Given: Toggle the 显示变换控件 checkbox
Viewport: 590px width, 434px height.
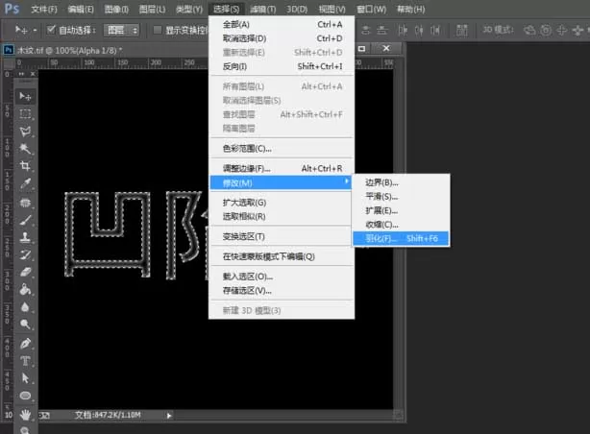Looking at the screenshot, I should pyautogui.click(x=158, y=30).
